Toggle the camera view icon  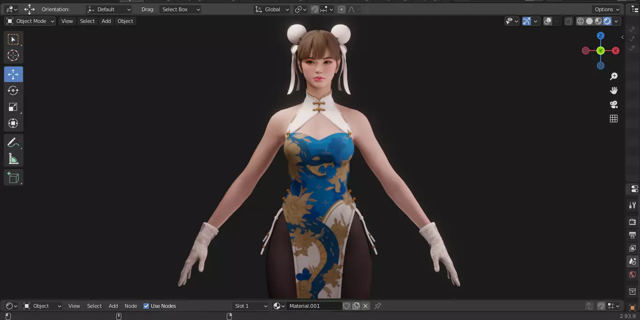pyautogui.click(x=614, y=104)
